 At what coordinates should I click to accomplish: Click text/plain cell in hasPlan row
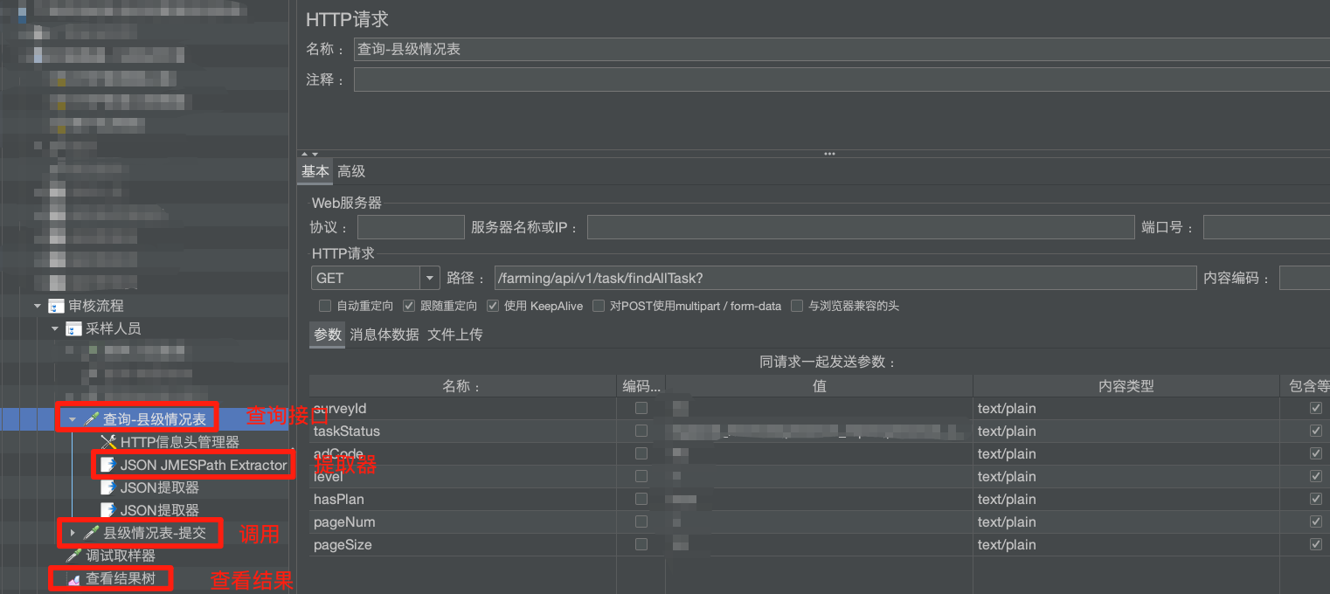point(1126,499)
